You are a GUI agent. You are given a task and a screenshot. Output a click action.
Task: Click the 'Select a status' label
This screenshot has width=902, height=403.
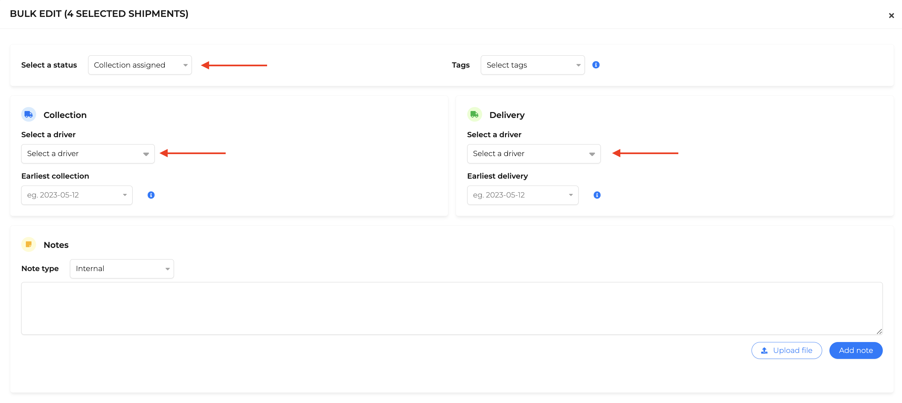(x=49, y=65)
